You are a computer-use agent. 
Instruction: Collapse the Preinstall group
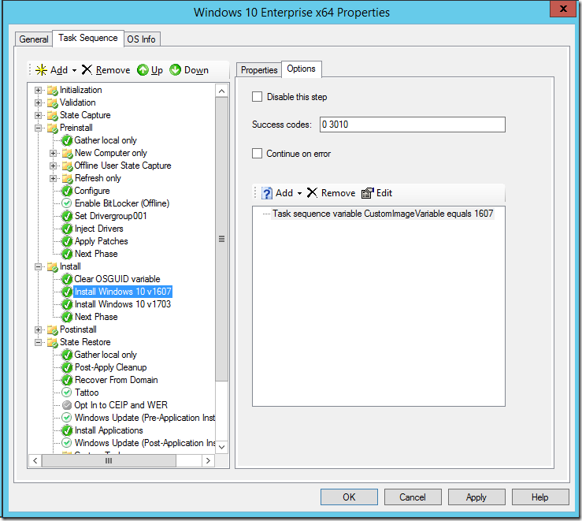(38, 128)
